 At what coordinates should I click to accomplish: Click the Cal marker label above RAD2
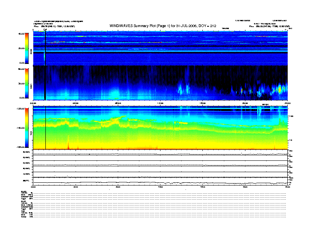click(x=45, y=29)
